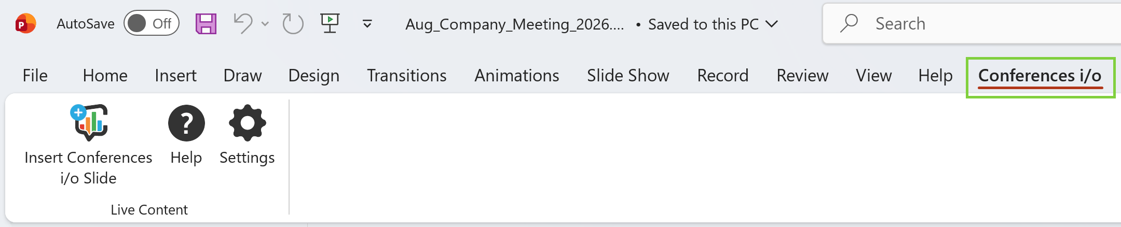Click the Redo circular arrow icon

tap(293, 24)
